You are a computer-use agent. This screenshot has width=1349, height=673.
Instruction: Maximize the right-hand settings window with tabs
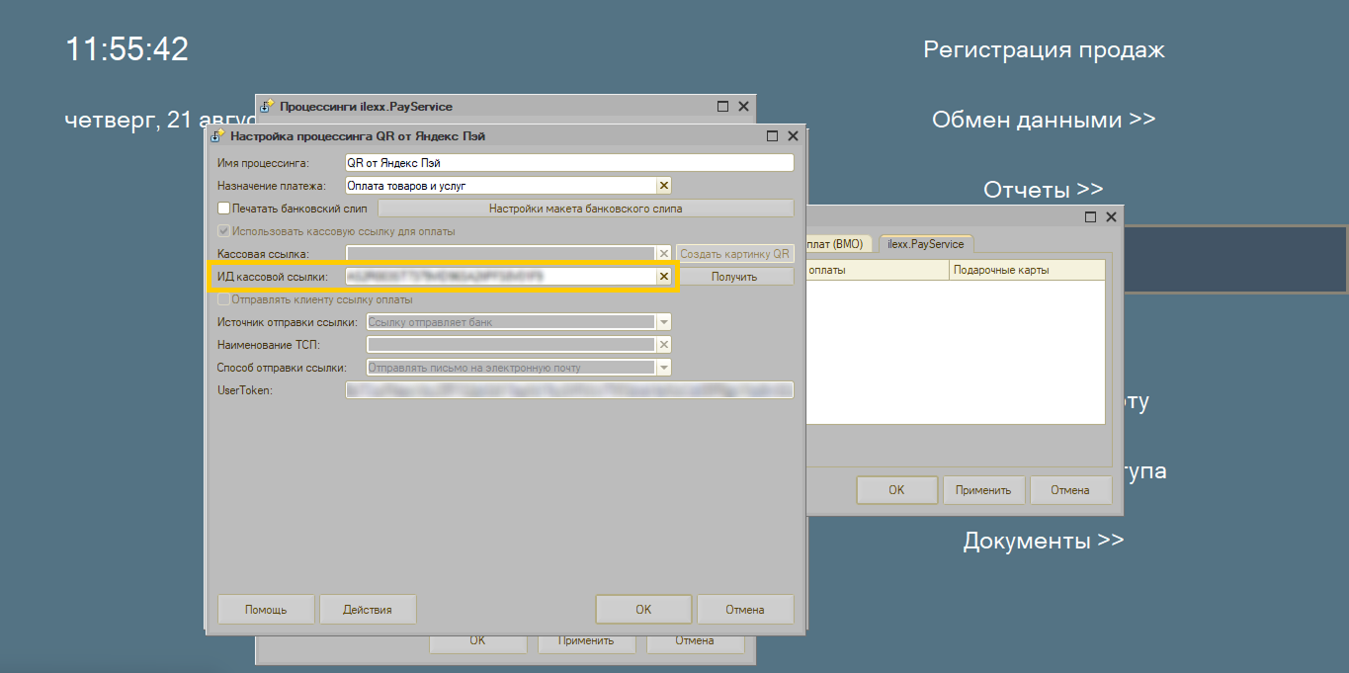1091,216
